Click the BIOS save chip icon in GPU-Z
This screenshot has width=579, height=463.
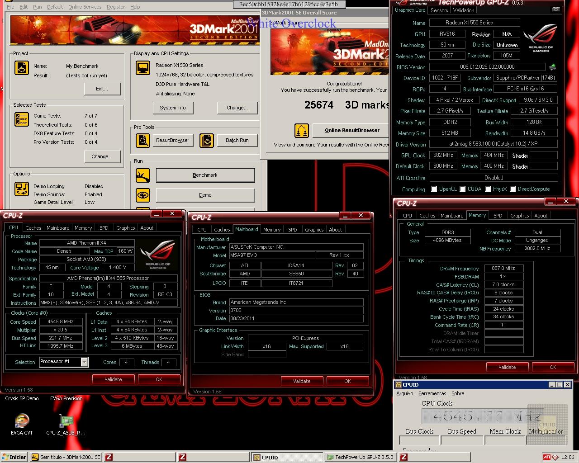(x=552, y=67)
